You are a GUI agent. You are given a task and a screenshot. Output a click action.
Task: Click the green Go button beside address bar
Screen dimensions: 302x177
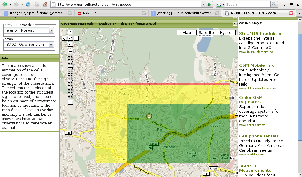210,4
